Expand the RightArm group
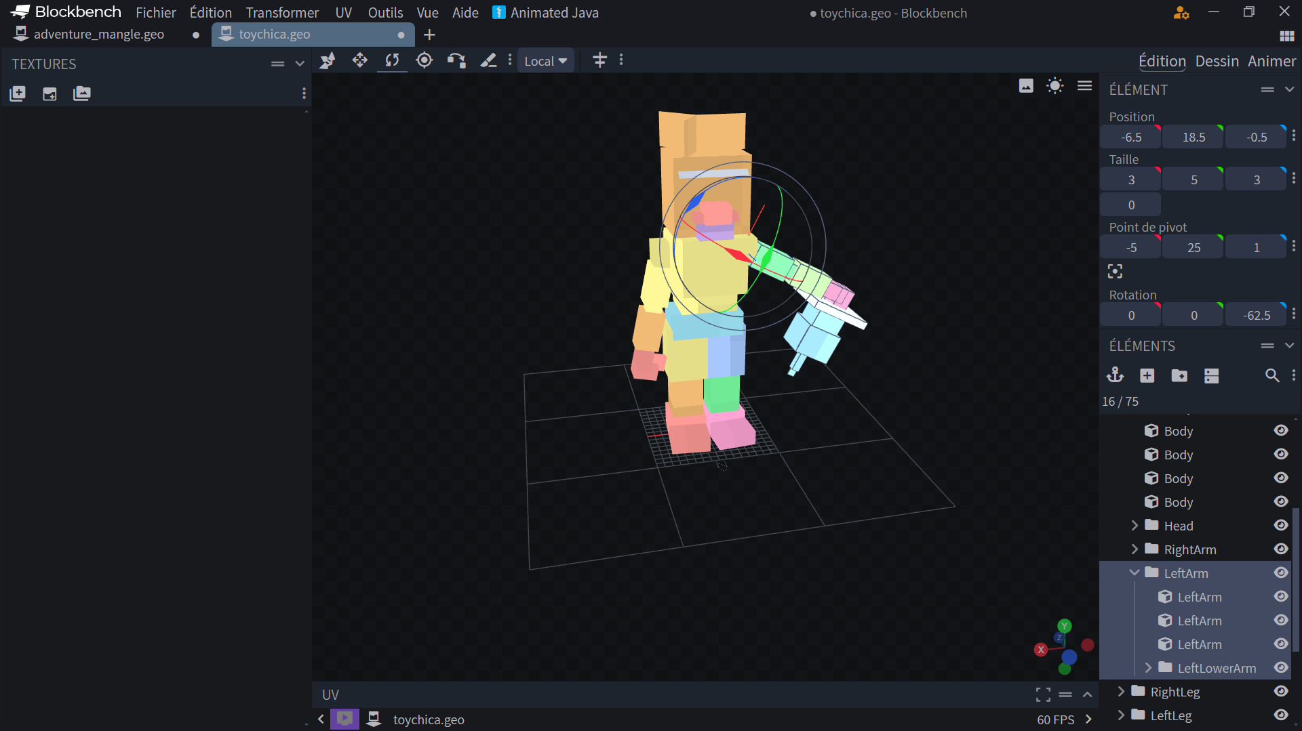 point(1135,549)
